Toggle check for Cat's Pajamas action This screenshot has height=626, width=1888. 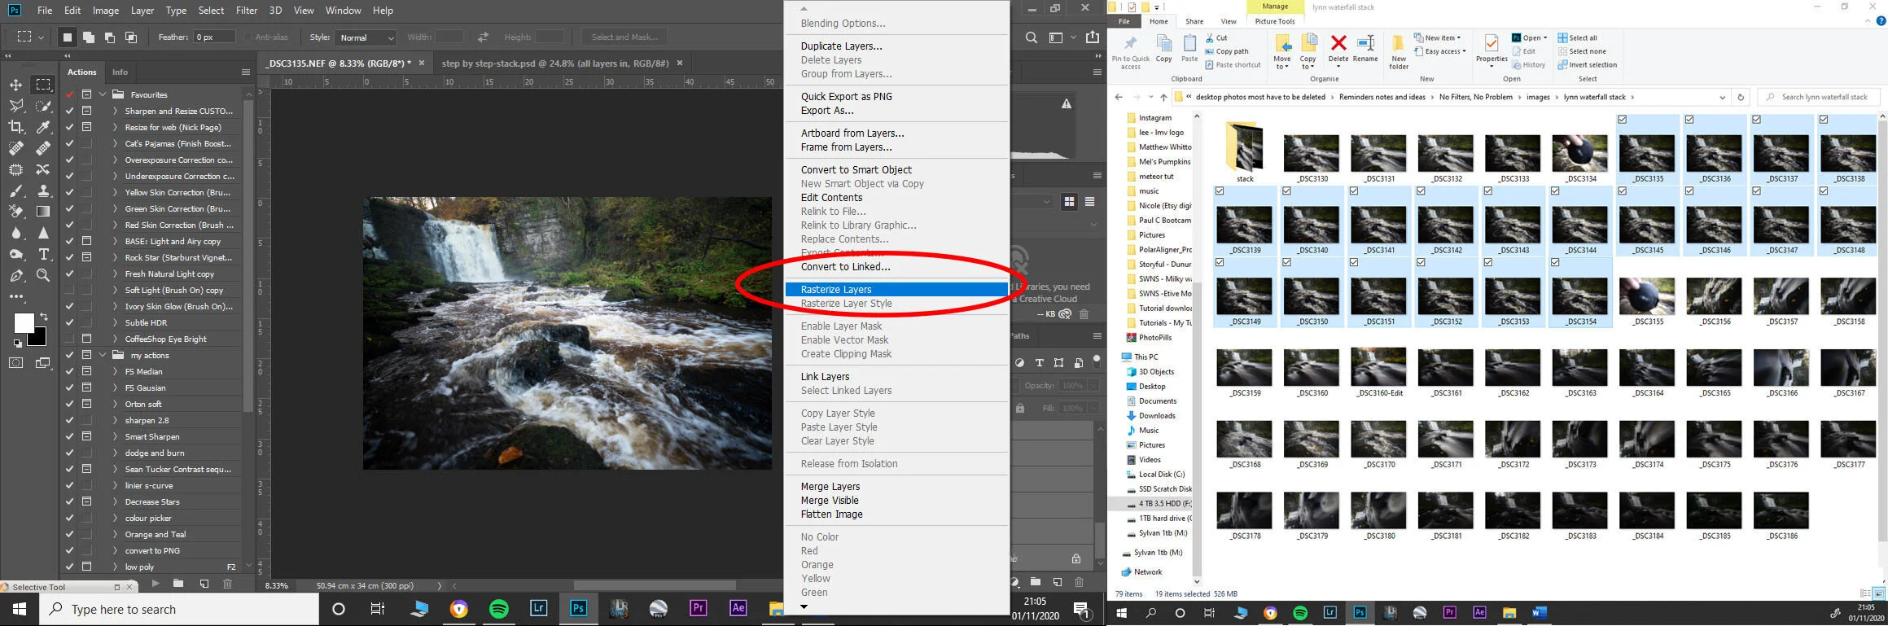coord(70,143)
